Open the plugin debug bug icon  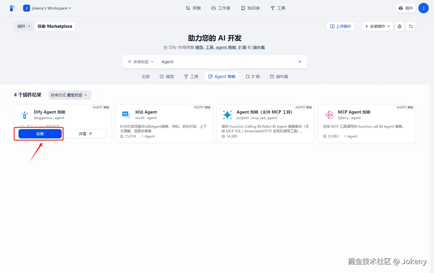coord(400,26)
